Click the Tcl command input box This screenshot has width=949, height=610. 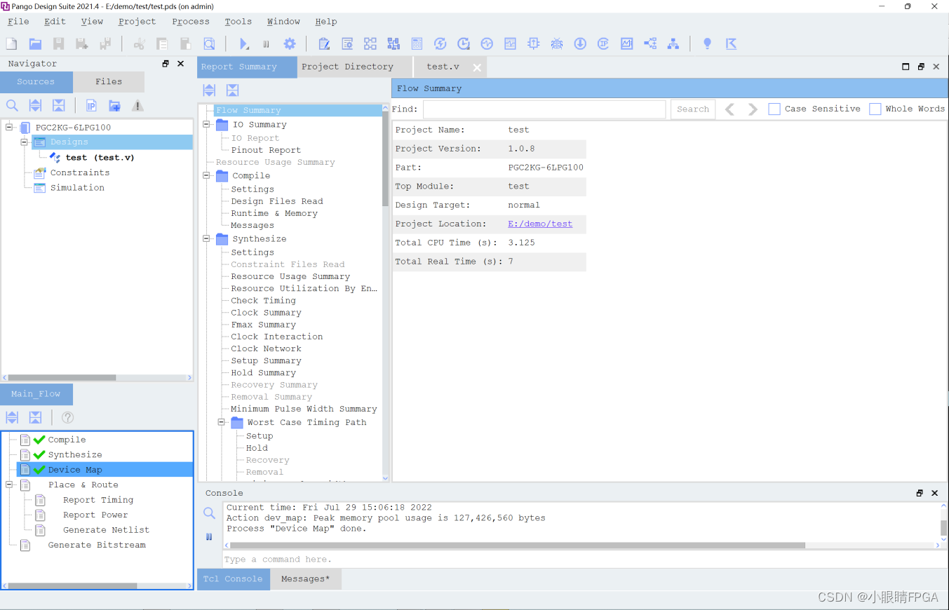[x=586, y=560]
